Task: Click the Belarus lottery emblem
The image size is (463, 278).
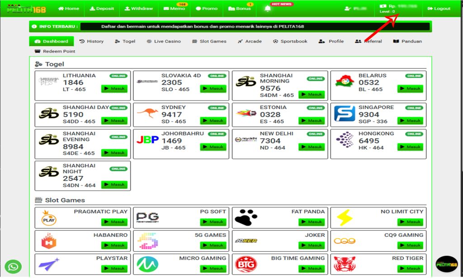Action: coord(344,81)
